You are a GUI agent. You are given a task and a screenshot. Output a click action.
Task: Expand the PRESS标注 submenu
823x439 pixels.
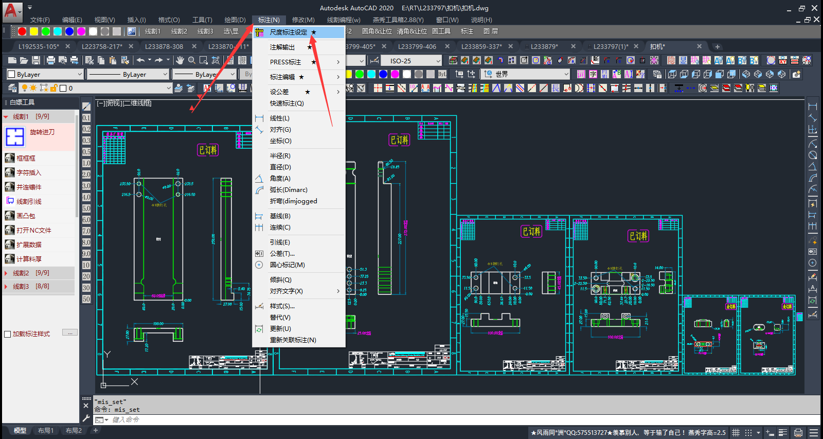click(x=299, y=62)
